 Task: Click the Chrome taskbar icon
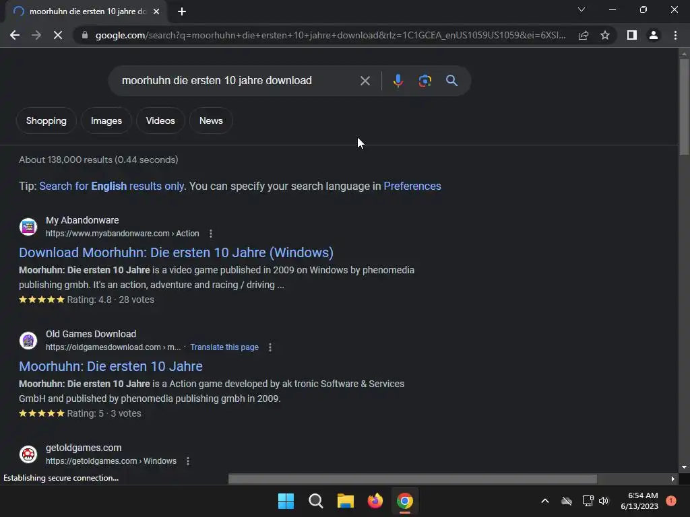tap(405, 501)
